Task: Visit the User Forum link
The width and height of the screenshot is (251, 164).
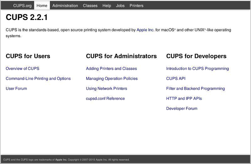Action: point(16,88)
